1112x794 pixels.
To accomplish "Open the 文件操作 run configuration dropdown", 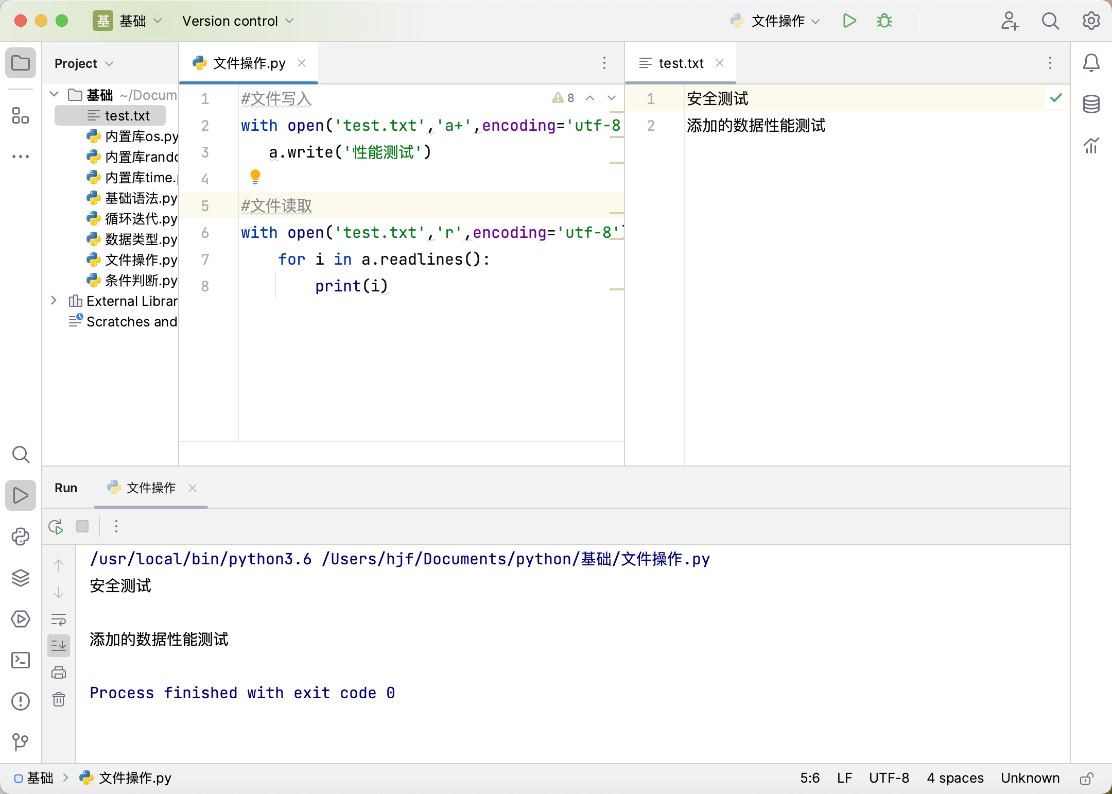I will [775, 21].
